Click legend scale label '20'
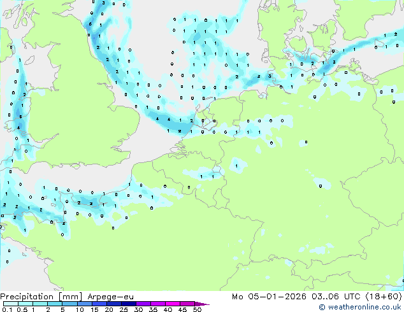 click(x=109, y=309)
